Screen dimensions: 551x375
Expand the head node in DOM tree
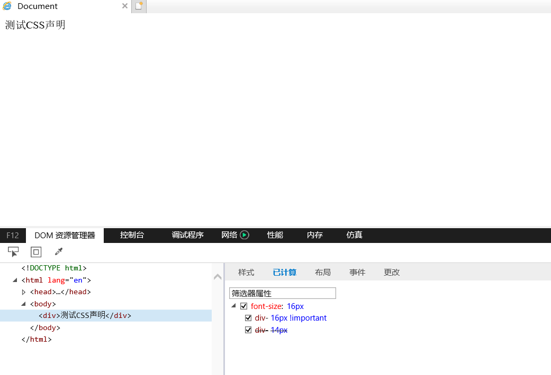(24, 292)
